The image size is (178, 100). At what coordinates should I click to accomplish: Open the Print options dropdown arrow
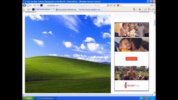click(x=142, y=9)
